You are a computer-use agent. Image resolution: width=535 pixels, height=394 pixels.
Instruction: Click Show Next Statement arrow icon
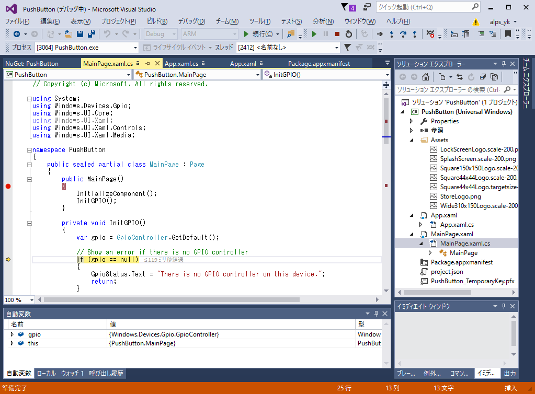tap(379, 34)
